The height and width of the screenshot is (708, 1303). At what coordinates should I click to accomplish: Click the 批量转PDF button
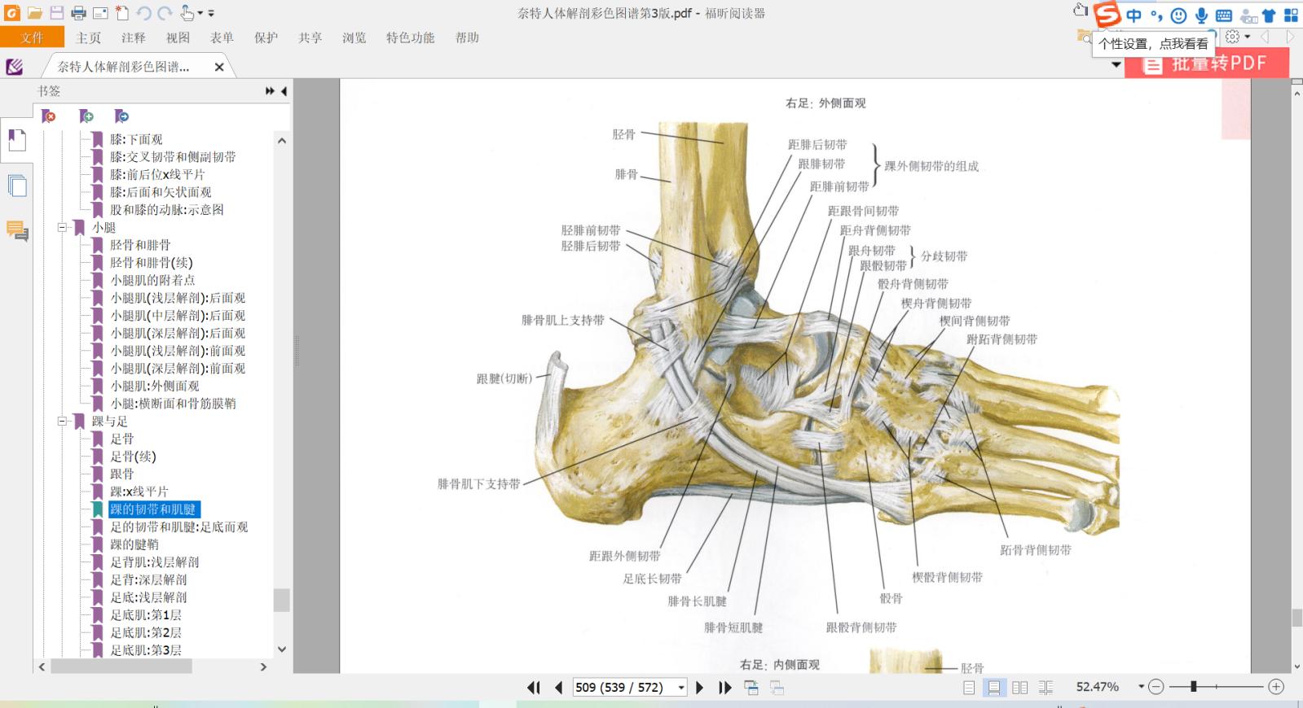point(1207,64)
